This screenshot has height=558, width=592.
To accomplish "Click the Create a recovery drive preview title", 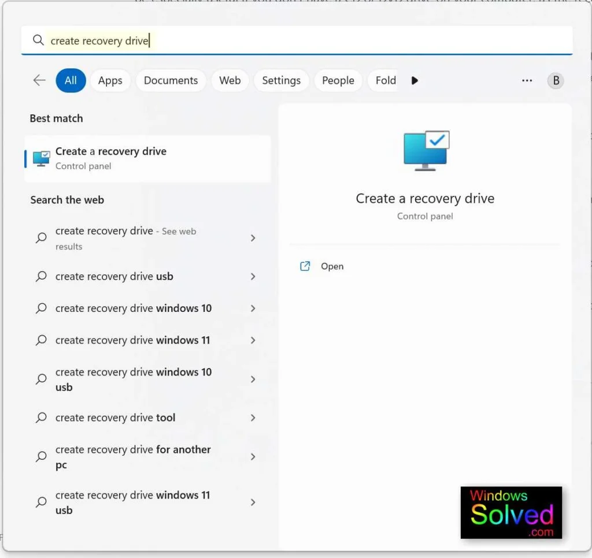I will coord(425,199).
